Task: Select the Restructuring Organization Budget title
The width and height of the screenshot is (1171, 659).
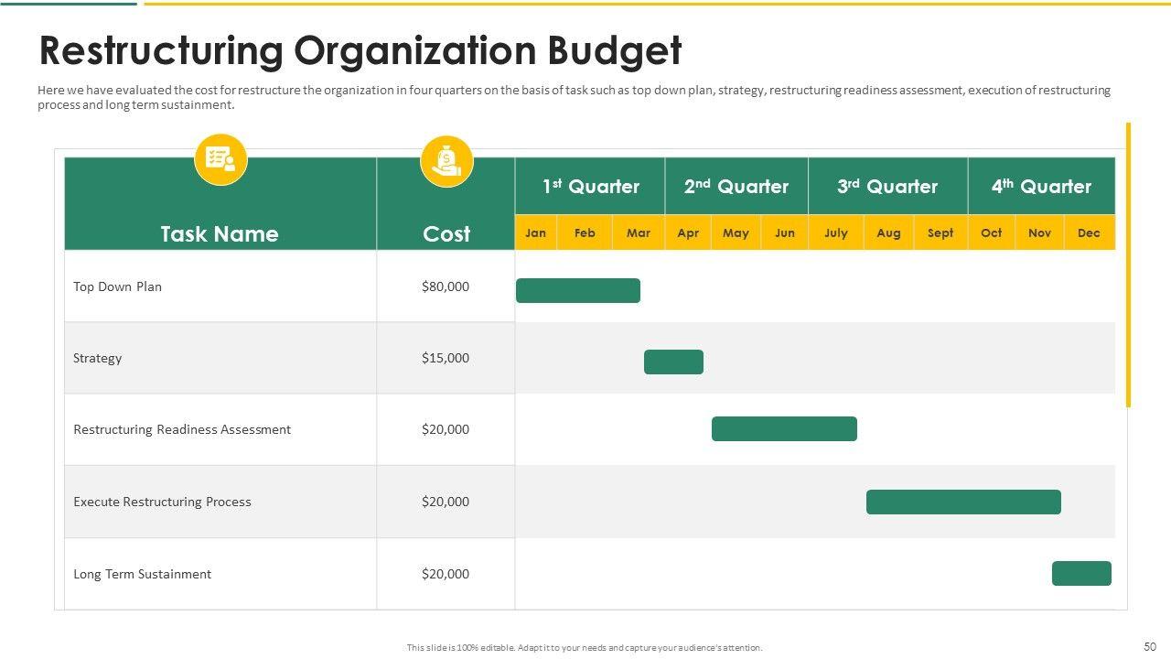Action: tap(360, 51)
